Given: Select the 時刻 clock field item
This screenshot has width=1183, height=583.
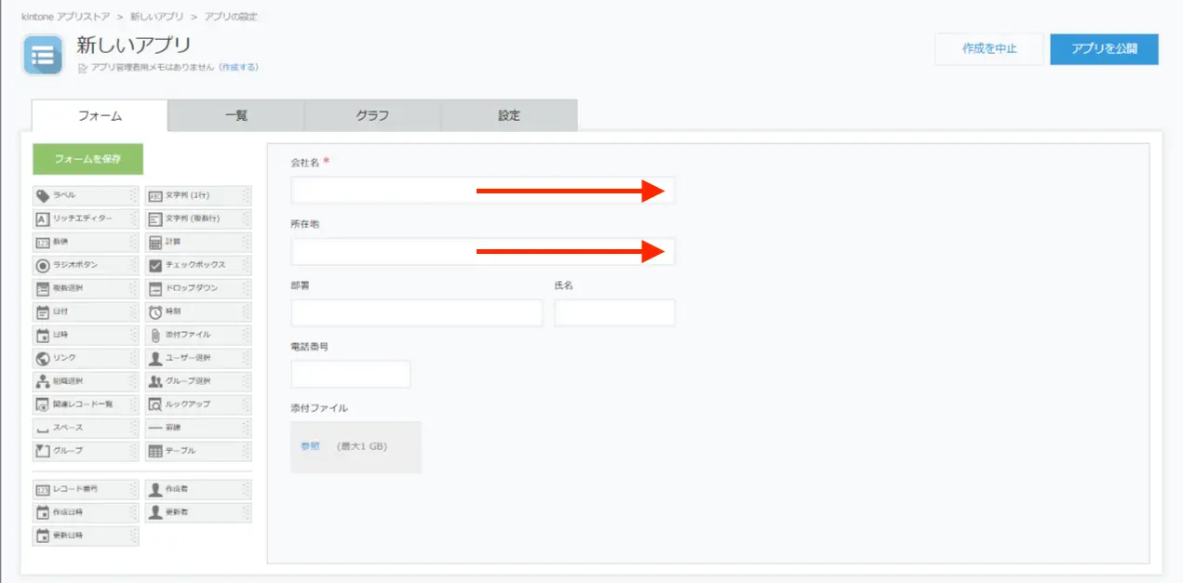Looking at the screenshot, I should [155, 311].
